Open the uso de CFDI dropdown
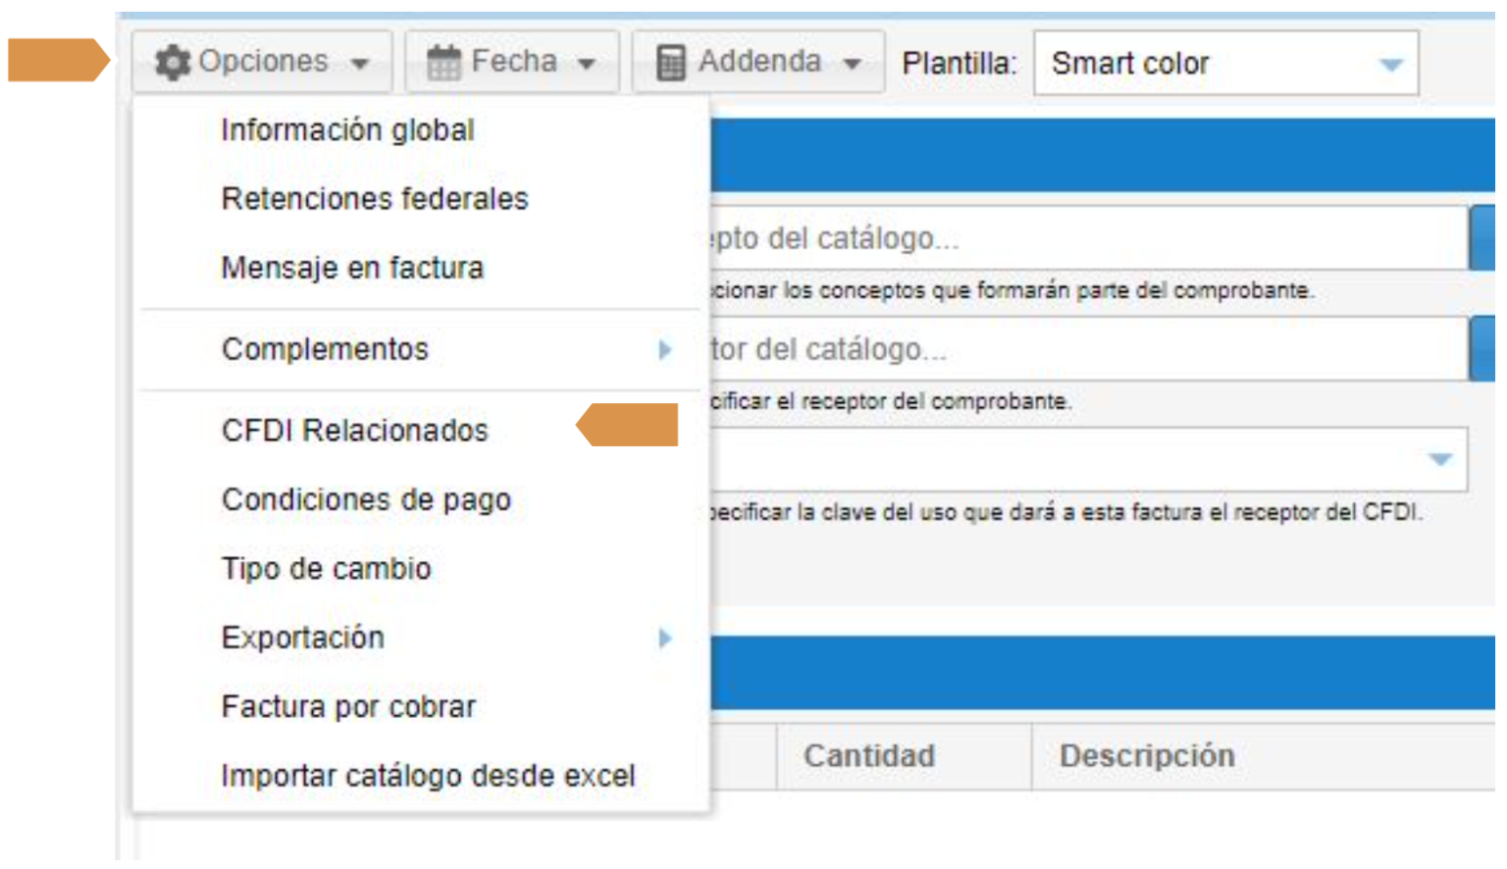Screen dimensions: 1507x869 tap(1439, 459)
